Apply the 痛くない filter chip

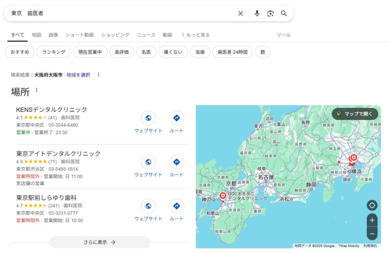tap(173, 52)
